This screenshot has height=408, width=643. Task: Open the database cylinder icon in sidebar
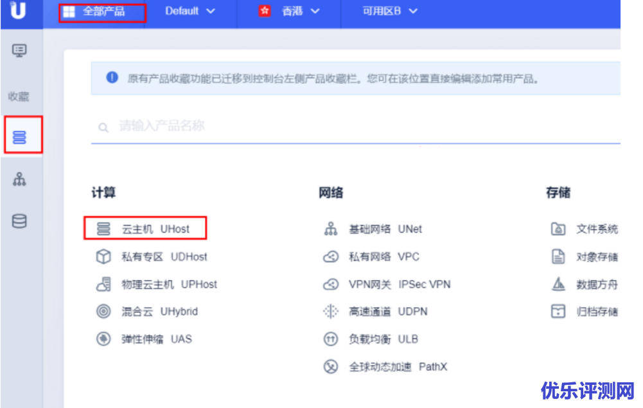[19, 221]
